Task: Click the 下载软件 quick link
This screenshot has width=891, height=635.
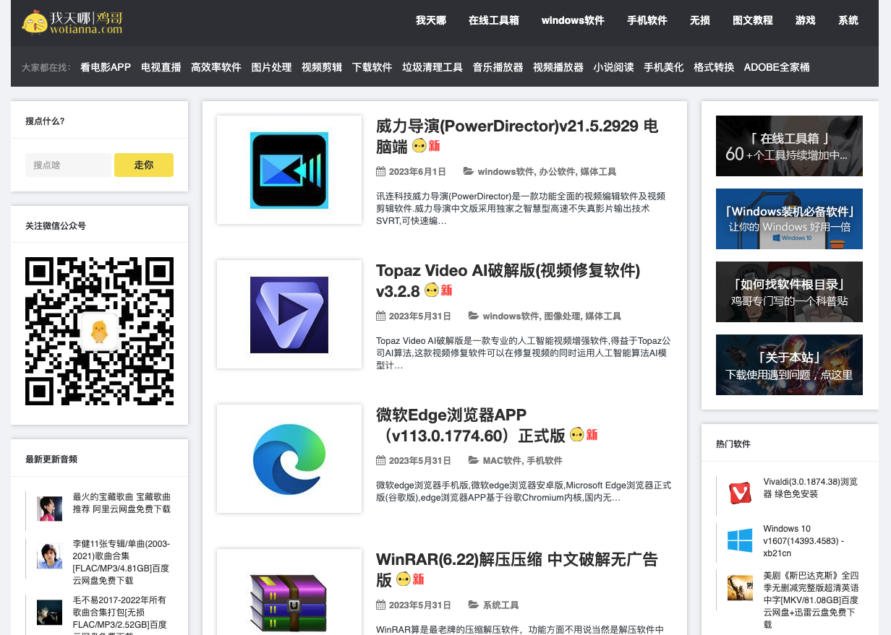Action: click(372, 67)
